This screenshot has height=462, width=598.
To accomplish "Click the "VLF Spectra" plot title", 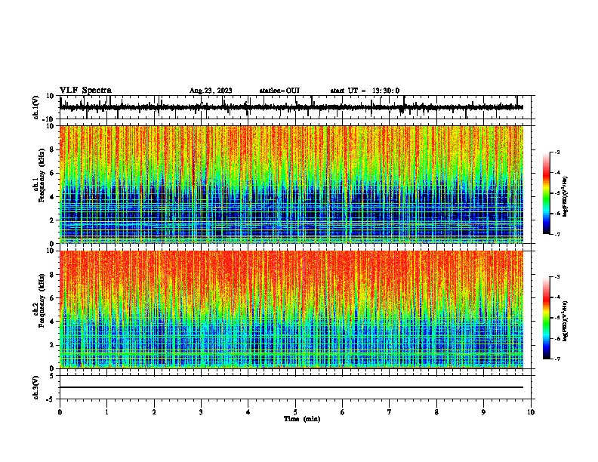I will pos(85,91).
